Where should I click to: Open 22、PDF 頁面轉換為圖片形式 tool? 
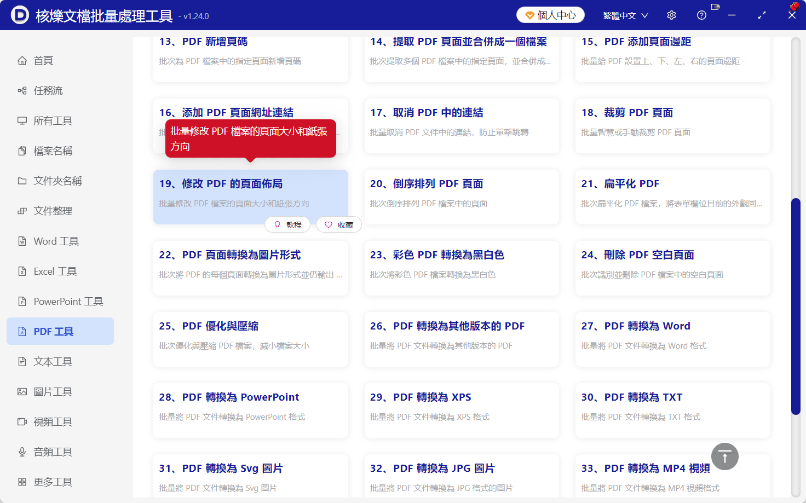pyautogui.click(x=251, y=268)
